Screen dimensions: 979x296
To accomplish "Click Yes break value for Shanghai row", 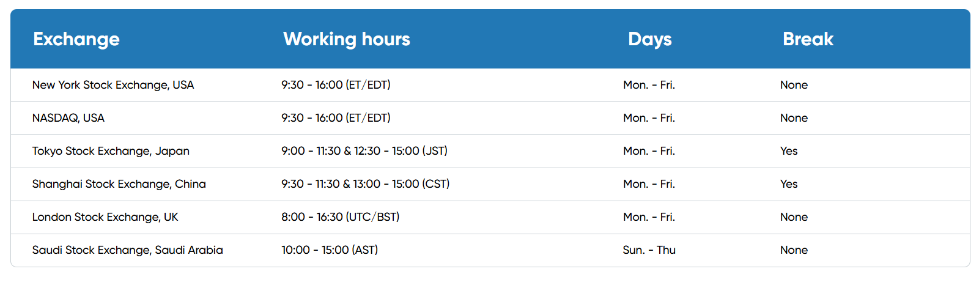I will point(789,184).
